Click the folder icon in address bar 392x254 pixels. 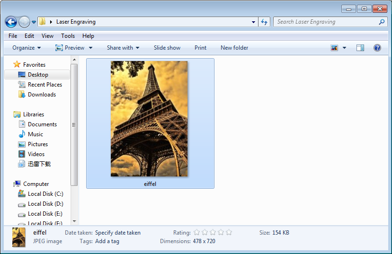[x=43, y=21]
